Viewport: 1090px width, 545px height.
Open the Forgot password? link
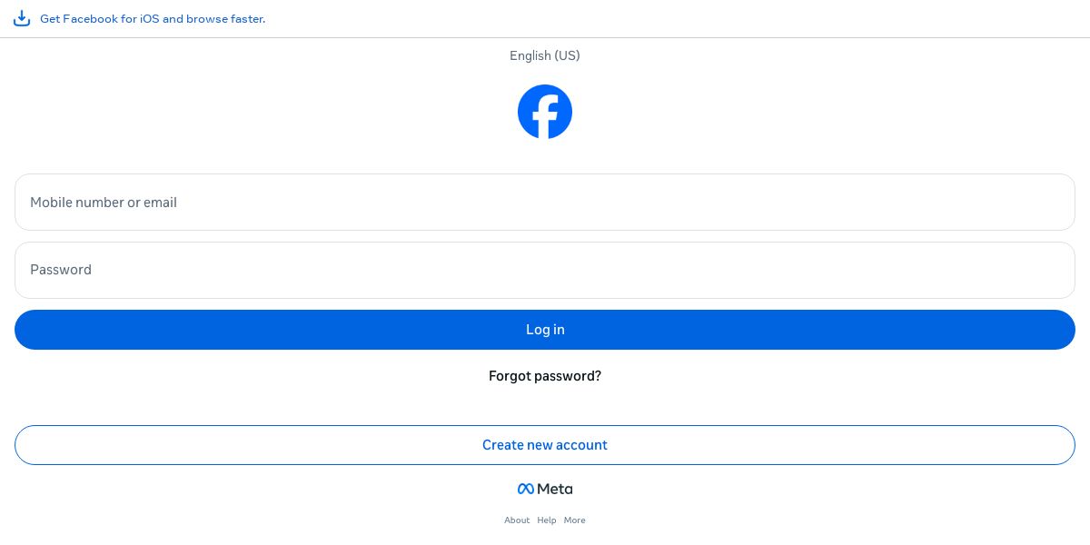click(x=545, y=376)
